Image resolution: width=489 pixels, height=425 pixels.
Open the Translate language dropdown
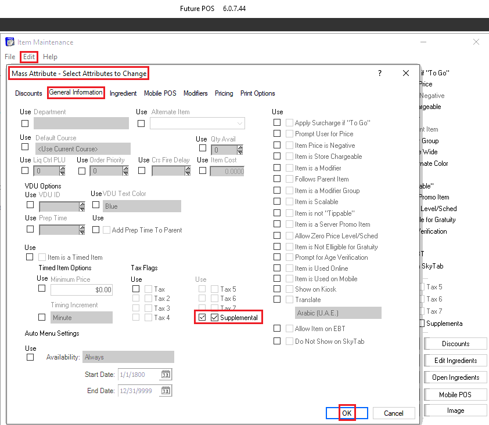338,313
